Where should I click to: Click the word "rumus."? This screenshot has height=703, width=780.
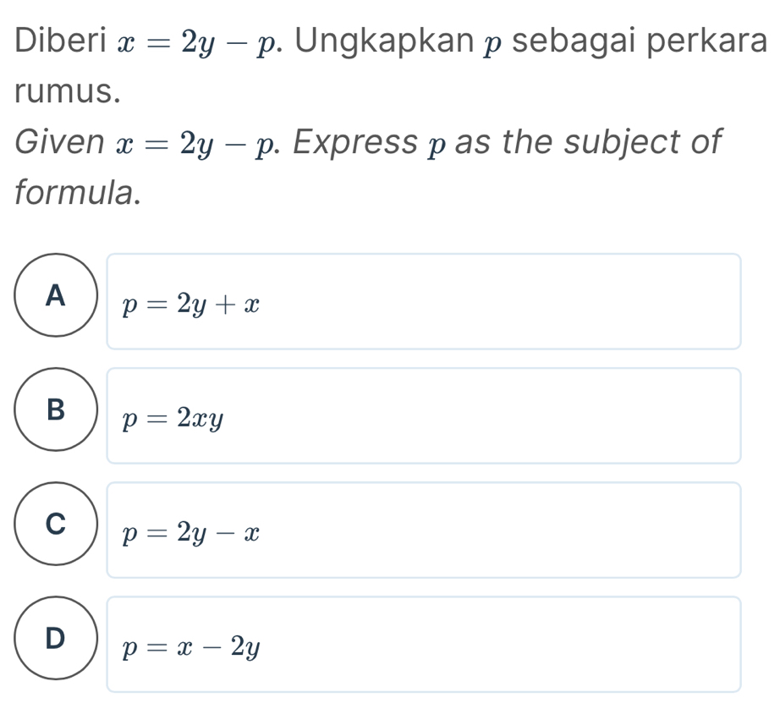(x=65, y=89)
